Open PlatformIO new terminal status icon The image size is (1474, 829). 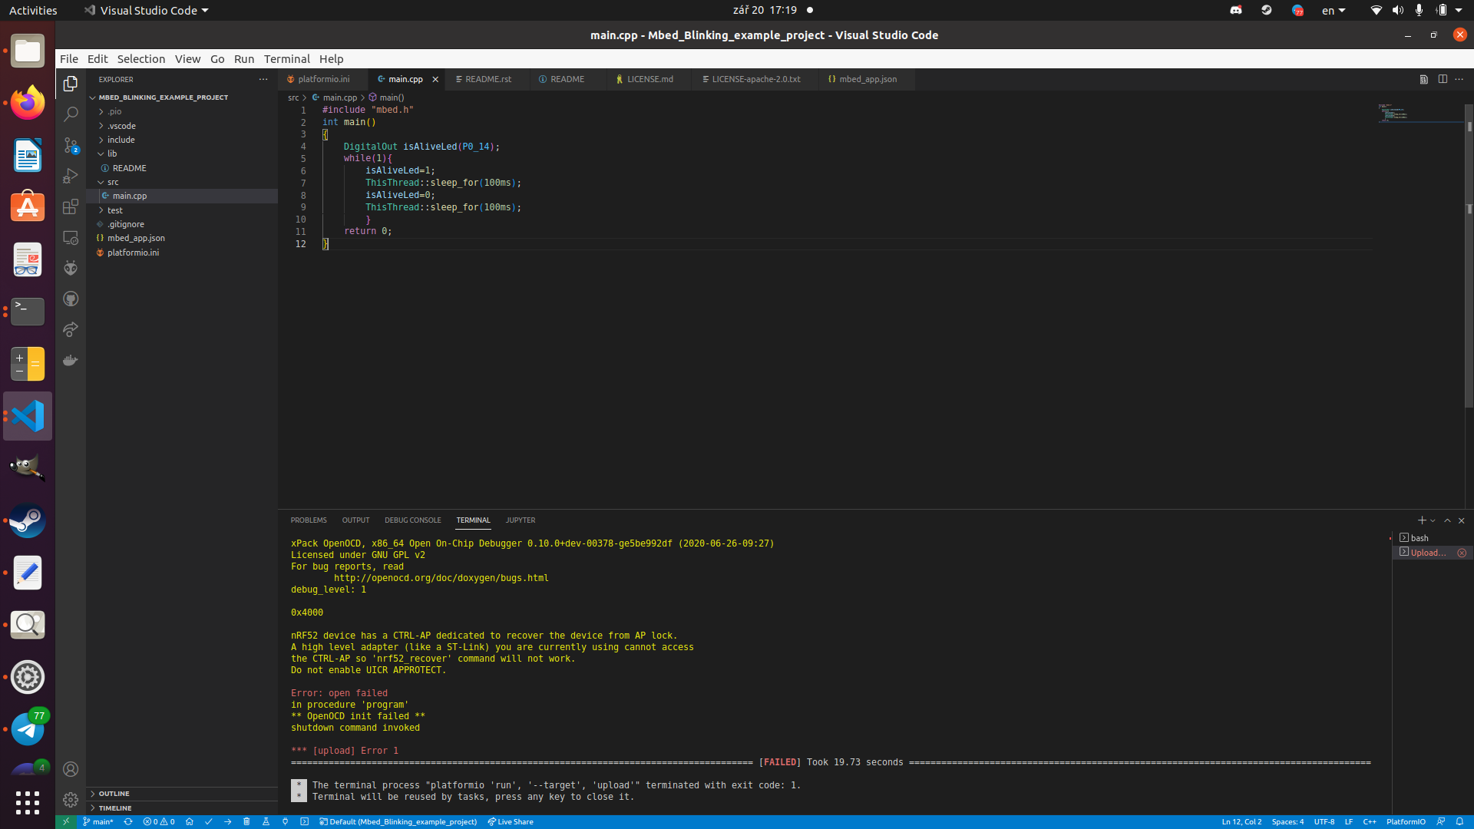pos(305,821)
